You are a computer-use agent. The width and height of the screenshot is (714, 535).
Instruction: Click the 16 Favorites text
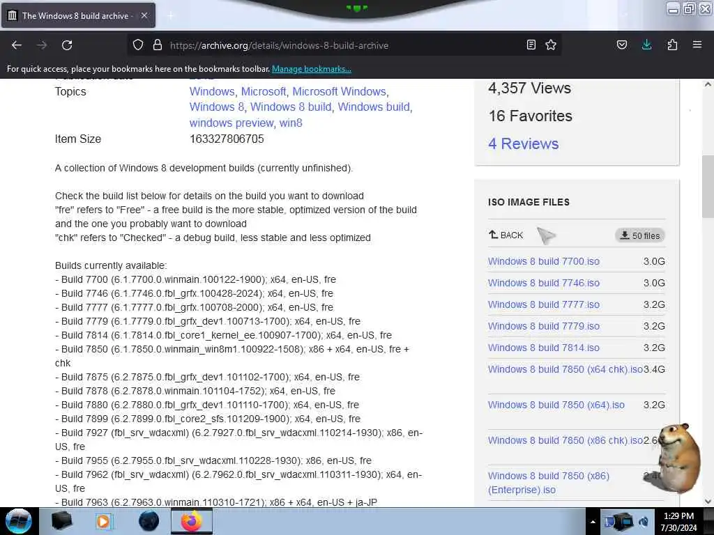pos(530,116)
